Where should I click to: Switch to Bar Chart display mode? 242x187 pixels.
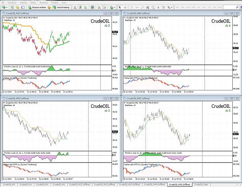coord(75,7)
